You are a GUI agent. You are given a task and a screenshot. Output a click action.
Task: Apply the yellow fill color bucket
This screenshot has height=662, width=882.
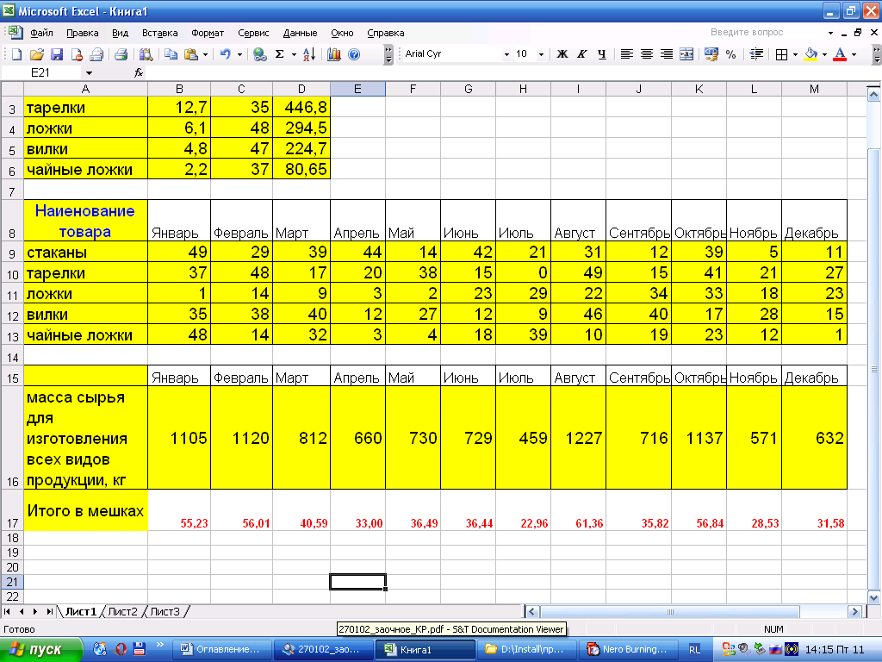point(810,54)
